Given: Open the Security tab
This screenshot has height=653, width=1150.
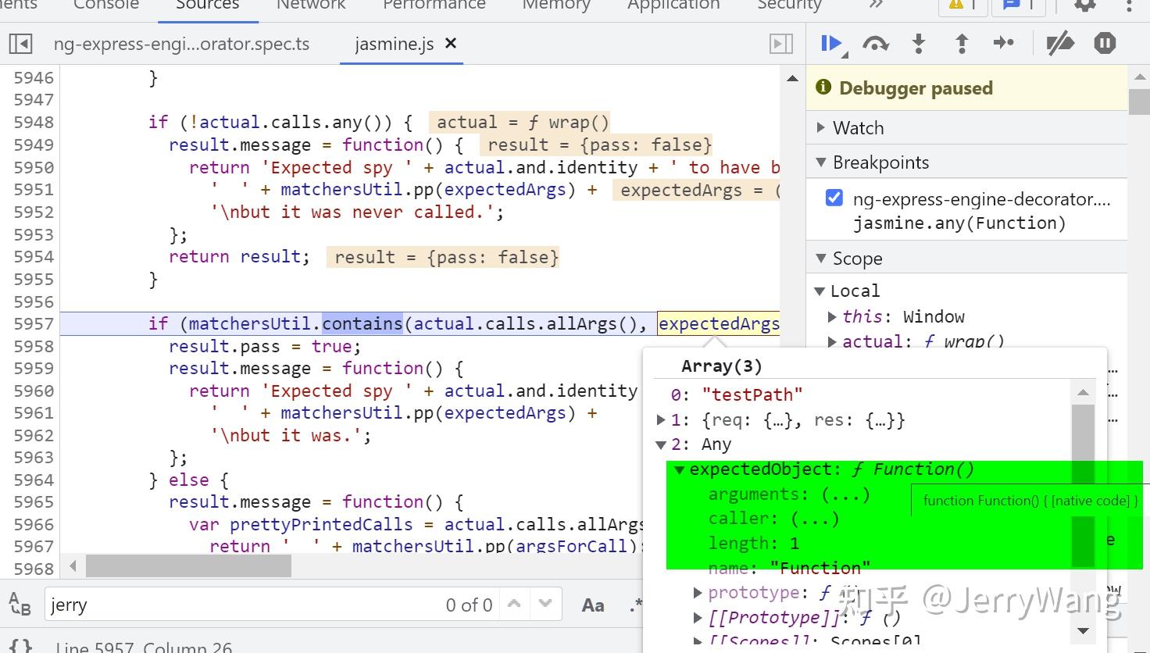Looking at the screenshot, I should click(x=790, y=5).
